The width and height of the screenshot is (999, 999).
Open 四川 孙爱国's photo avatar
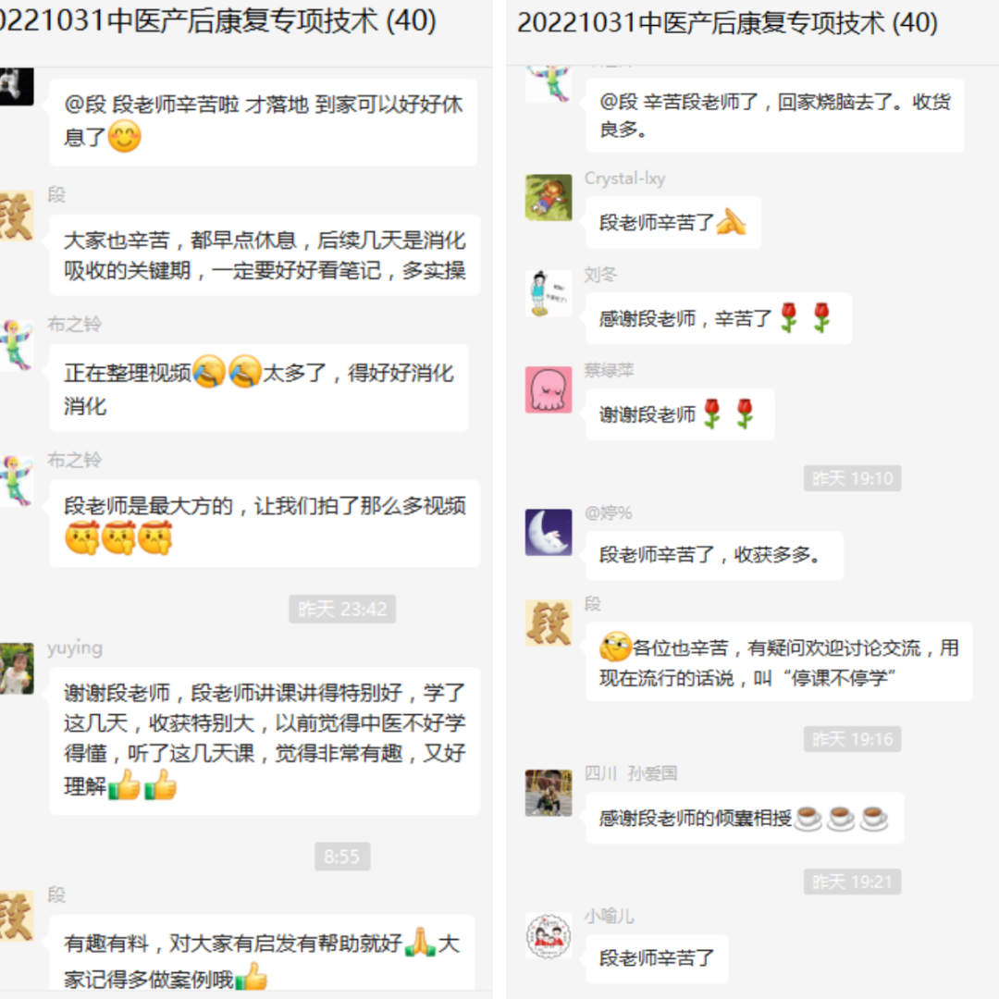(548, 793)
